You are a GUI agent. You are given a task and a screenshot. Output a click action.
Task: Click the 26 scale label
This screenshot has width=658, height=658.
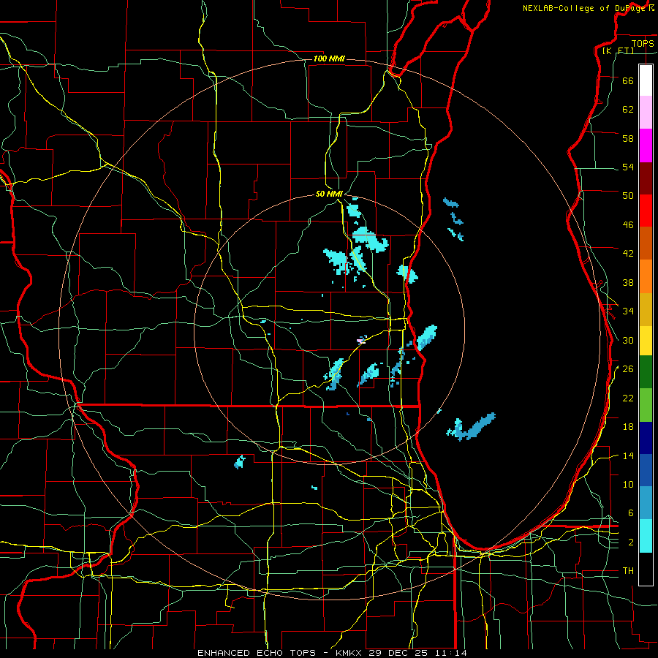coord(628,369)
